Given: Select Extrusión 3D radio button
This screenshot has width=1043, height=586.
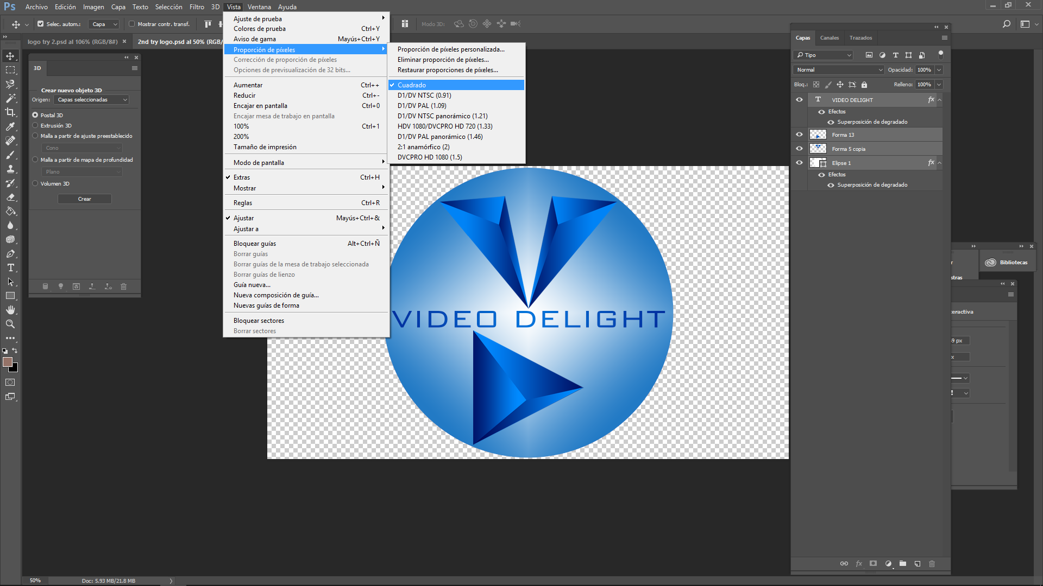Looking at the screenshot, I should tap(35, 125).
